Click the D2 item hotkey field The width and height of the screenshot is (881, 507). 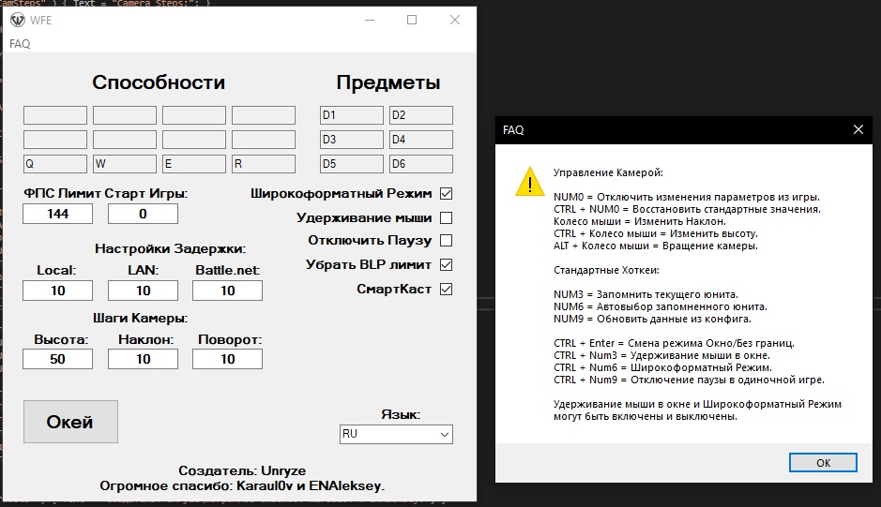click(421, 115)
